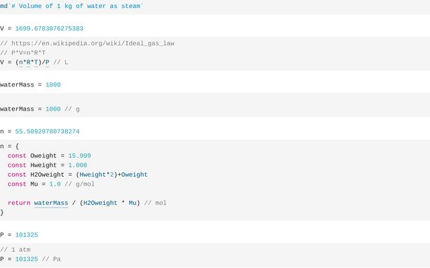Click the P = 101325 // Pa code line

click(x=30, y=259)
